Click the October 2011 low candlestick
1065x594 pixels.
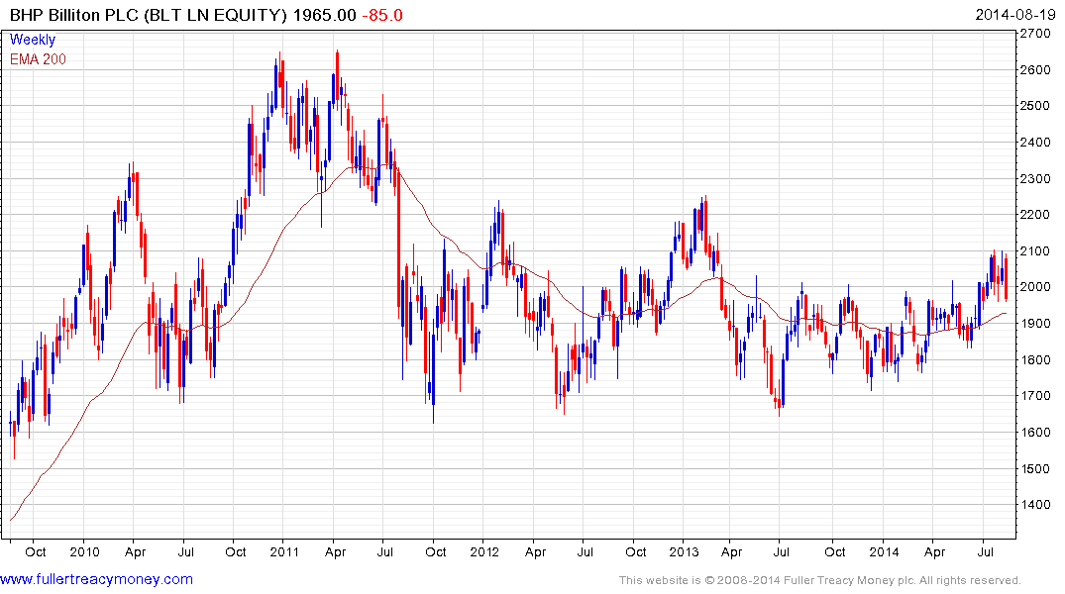(433, 396)
